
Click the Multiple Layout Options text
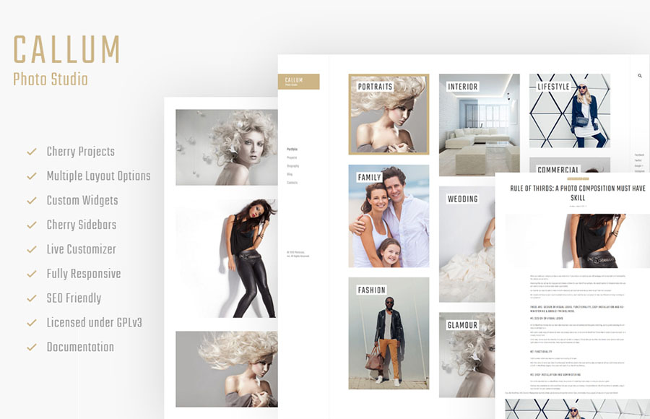click(98, 176)
